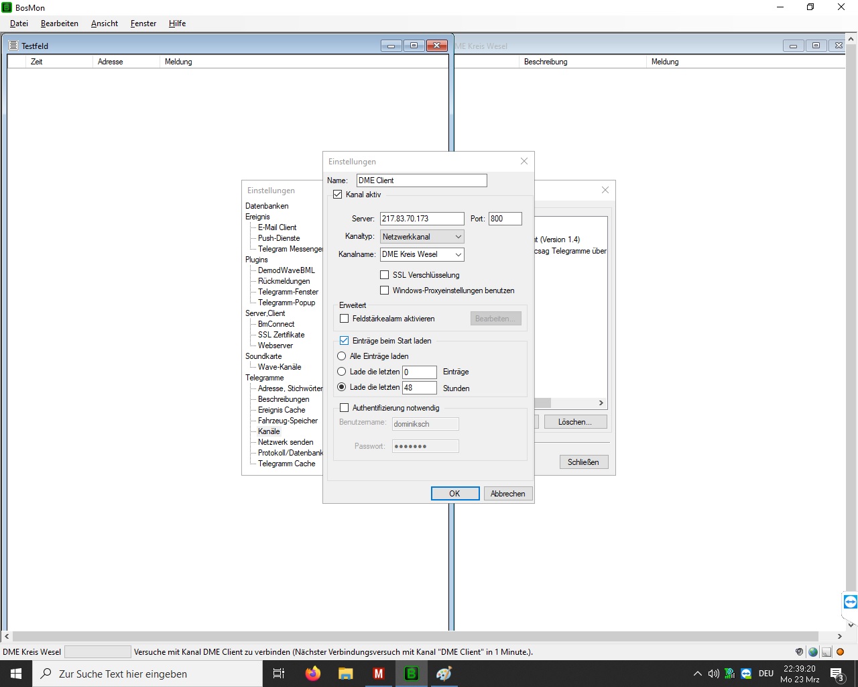Click the Einträge count field showing 0
The width and height of the screenshot is (858, 687).
pyautogui.click(x=420, y=372)
